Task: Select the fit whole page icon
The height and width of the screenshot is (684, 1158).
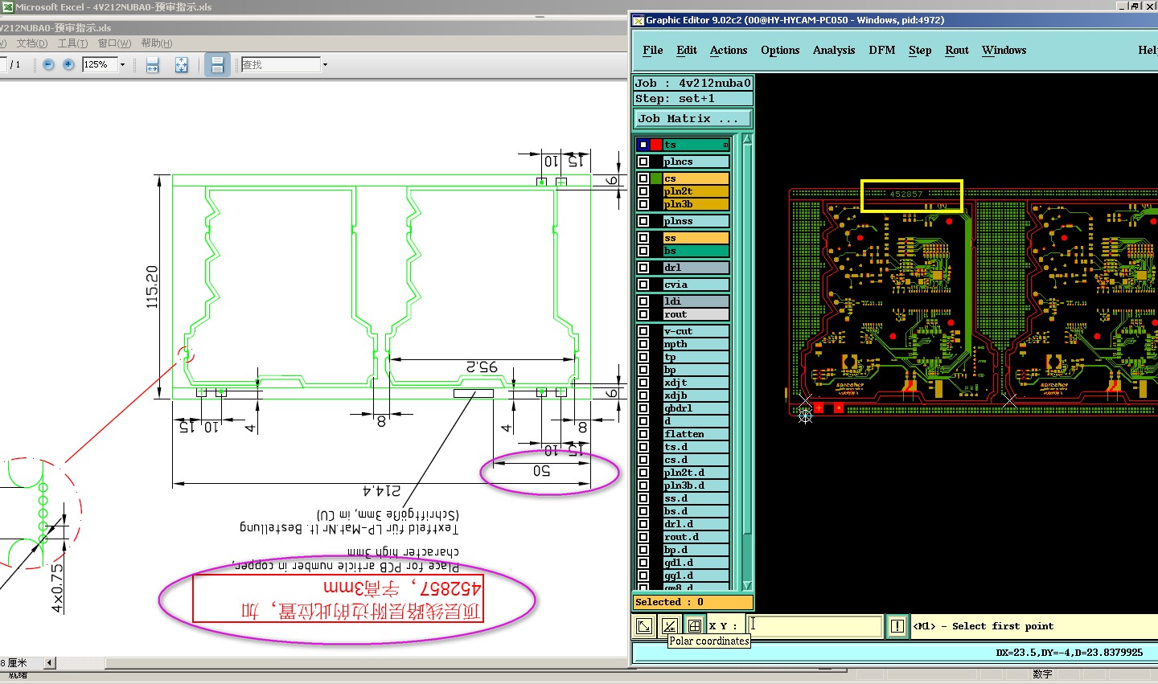Action: [x=182, y=65]
